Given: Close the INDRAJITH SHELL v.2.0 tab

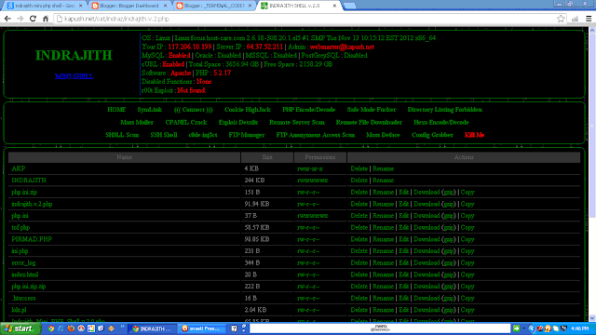Looking at the screenshot, I should (334, 6).
